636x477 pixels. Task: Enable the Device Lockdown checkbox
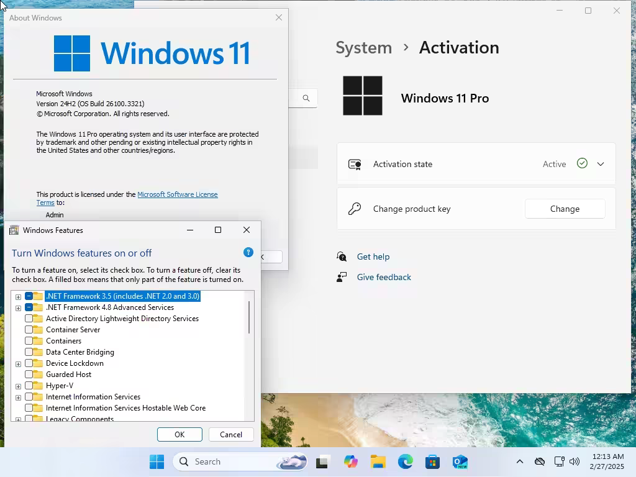point(29,363)
